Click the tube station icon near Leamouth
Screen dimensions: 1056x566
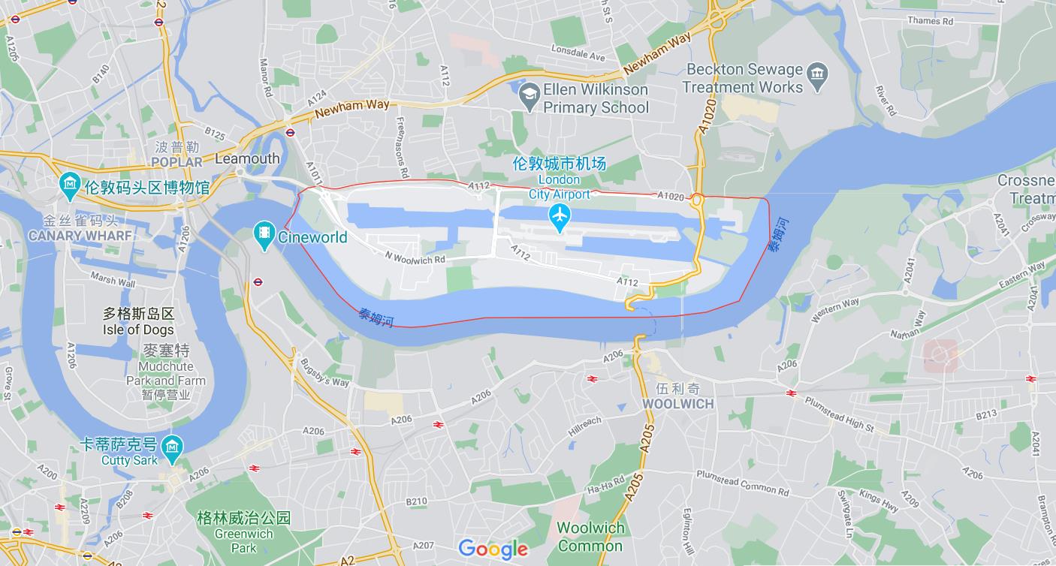(x=290, y=132)
